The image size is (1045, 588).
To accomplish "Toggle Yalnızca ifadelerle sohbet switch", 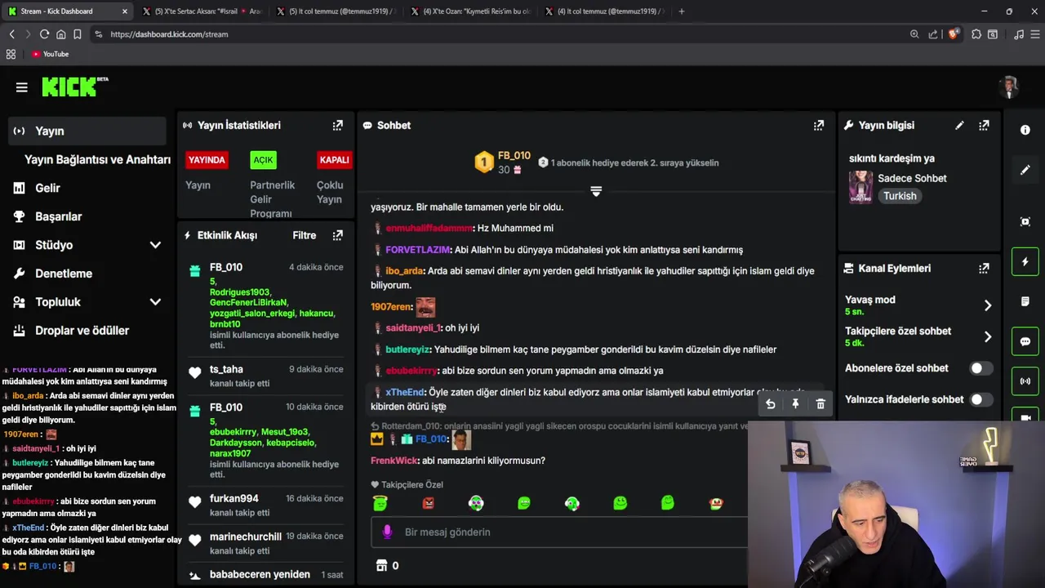I will (981, 399).
